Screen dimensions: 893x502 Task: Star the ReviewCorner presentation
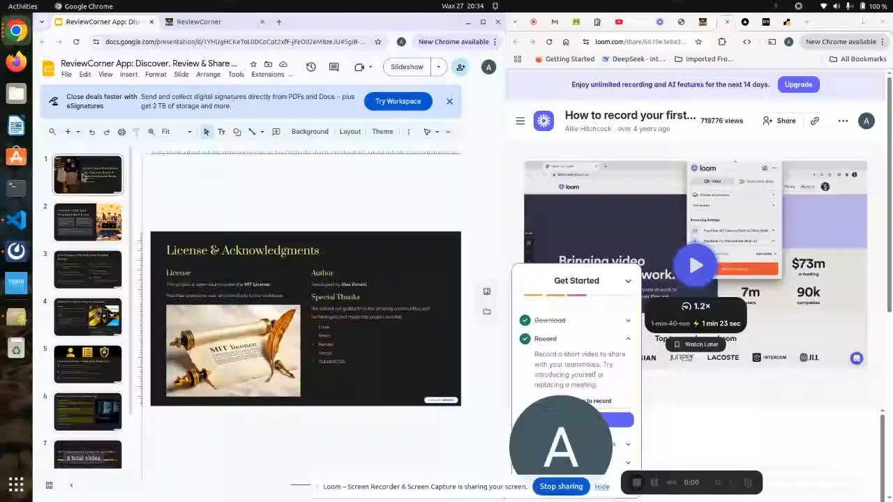click(x=253, y=64)
